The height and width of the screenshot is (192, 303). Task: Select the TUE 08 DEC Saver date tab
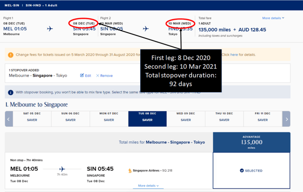point(148,119)
